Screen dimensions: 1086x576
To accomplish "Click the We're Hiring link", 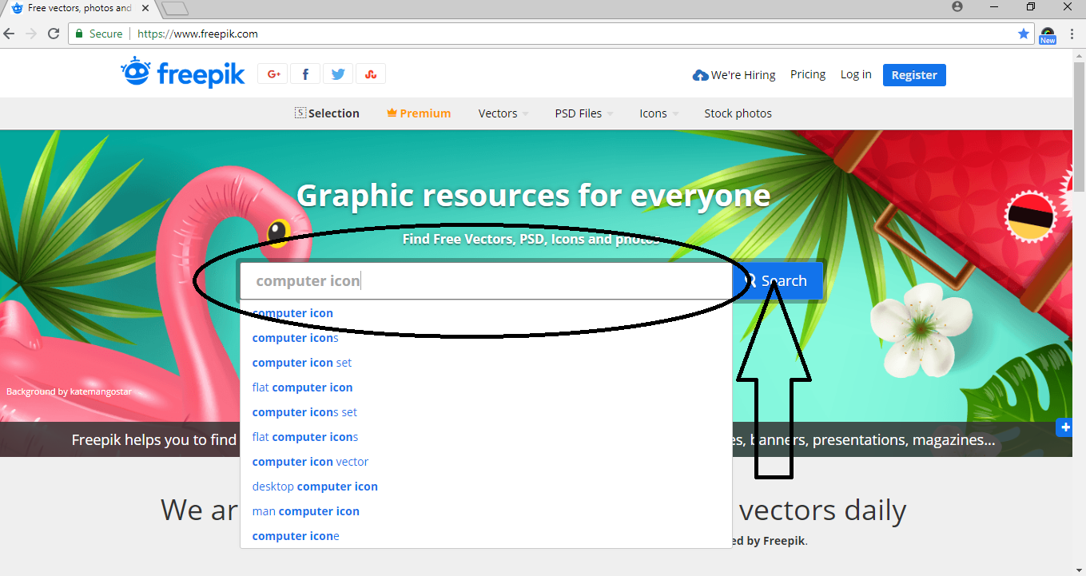I will pos(734,75).
